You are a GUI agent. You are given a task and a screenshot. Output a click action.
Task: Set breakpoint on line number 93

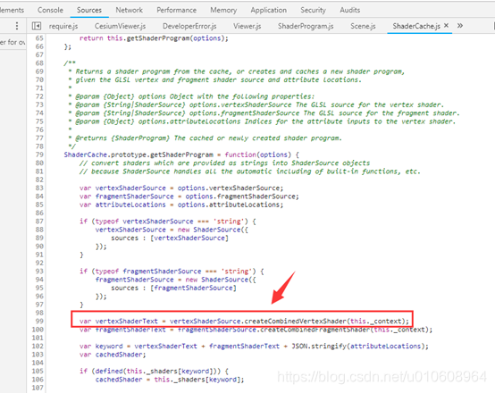[39, 272]
